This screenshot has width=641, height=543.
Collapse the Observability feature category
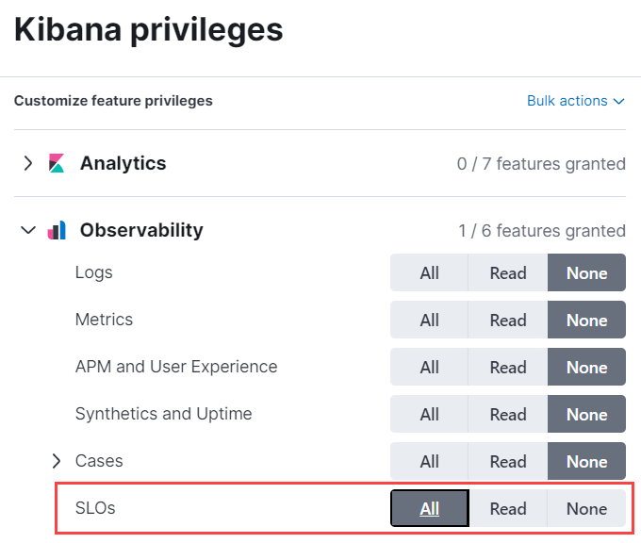pos(28,230)
